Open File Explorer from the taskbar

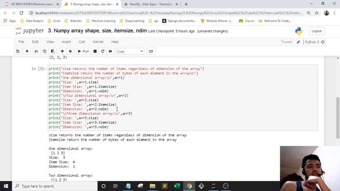pos(152,186)
